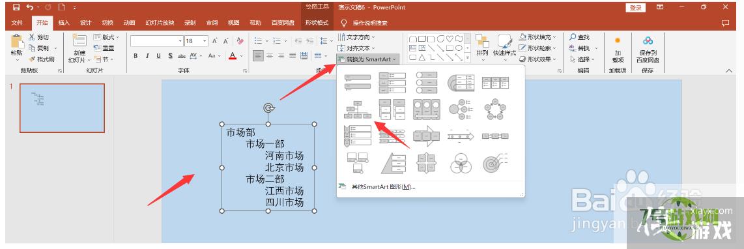Click the Quick Styles (快速样式) button
Screen dimensions: 744x249
tap(504, 48)
